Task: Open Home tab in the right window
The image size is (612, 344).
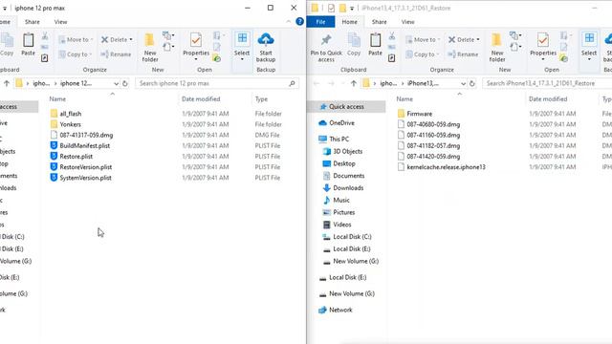Action: click(x=349, y=22)
